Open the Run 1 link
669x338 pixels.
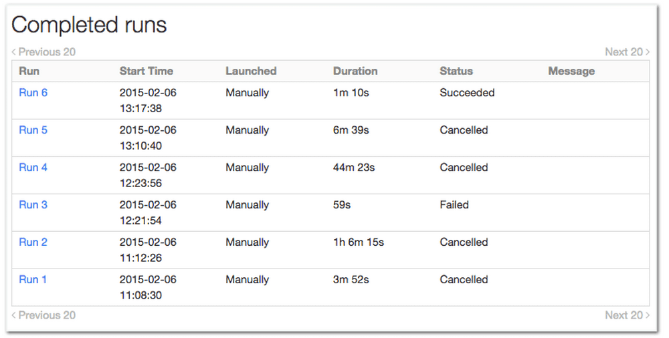(x=33, y=280)
